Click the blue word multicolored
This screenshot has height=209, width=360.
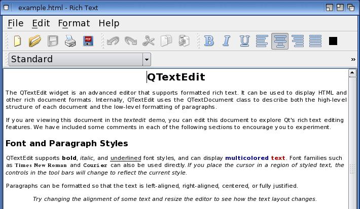[247, 158]
